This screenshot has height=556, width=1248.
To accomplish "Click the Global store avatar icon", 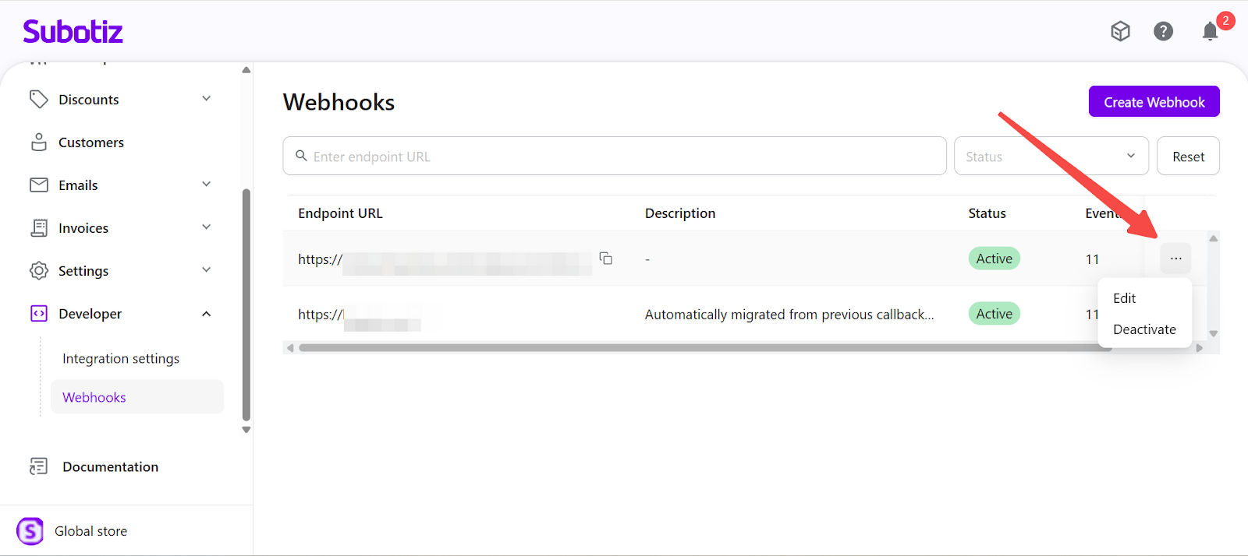I will pos(30,531).
